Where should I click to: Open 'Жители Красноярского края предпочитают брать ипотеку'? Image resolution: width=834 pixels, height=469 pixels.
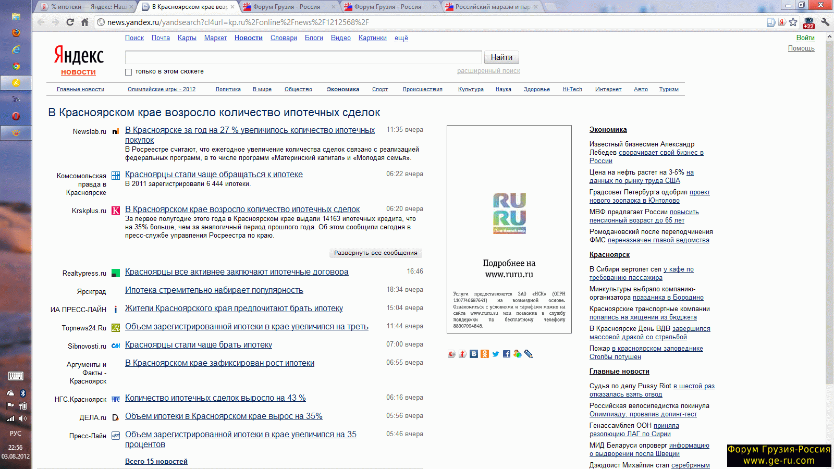click(x=234, y=308)
